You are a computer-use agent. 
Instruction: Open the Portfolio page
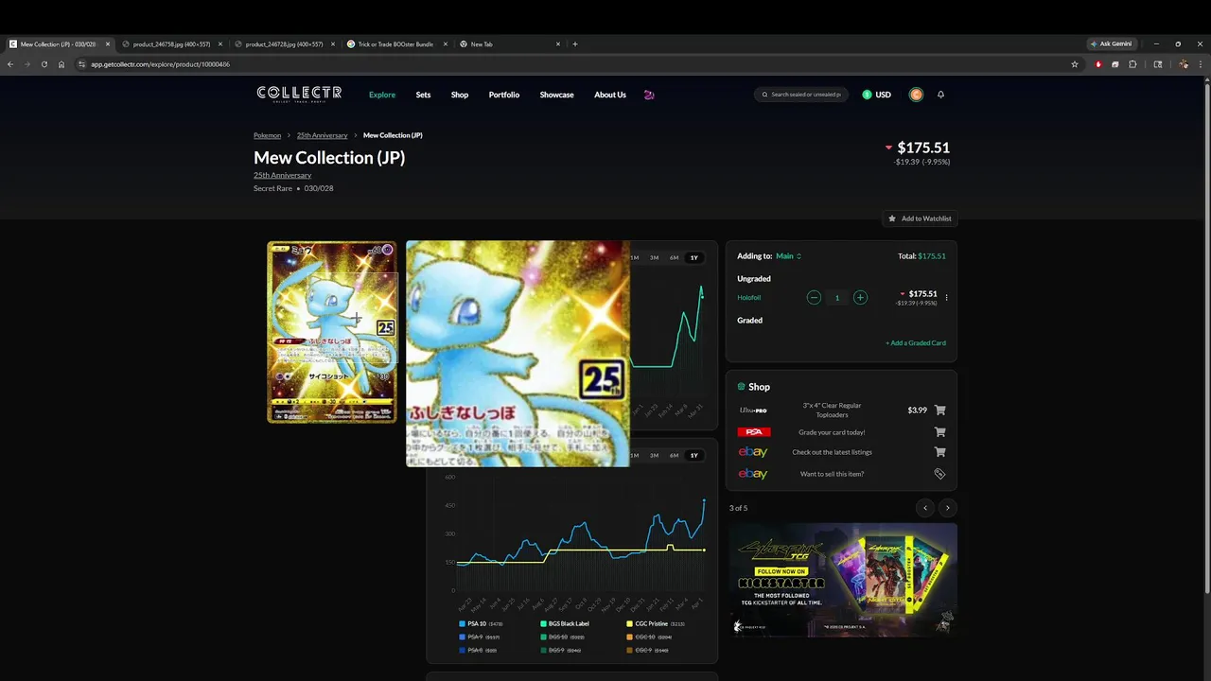(x=504, y=95)
